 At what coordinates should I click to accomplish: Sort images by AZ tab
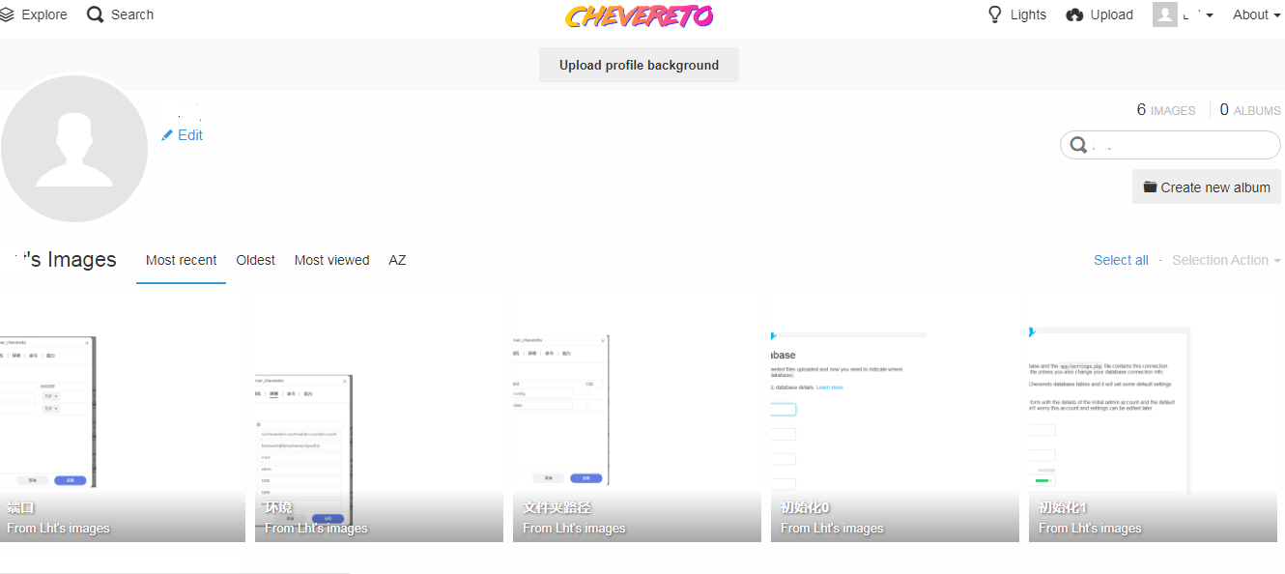pos(397,260)
